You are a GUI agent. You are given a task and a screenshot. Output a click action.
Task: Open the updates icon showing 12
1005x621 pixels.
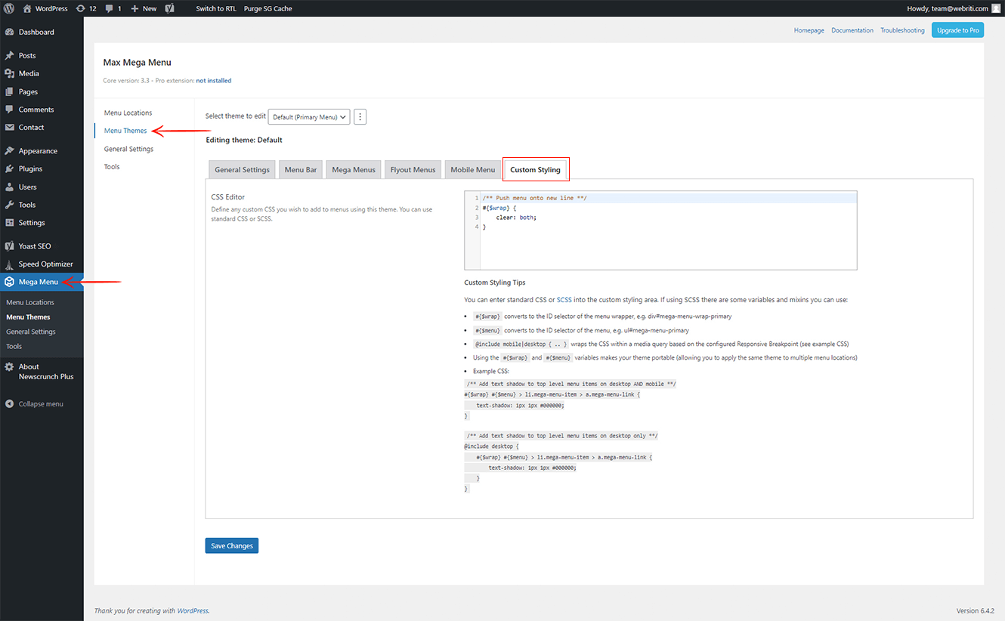tap(81, 8)
